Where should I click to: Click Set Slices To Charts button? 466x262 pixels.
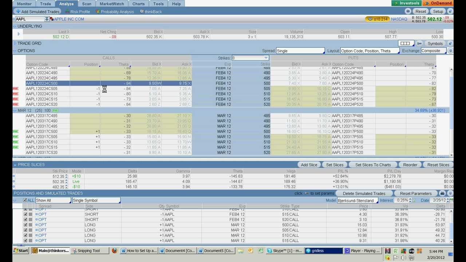(373, 165)
